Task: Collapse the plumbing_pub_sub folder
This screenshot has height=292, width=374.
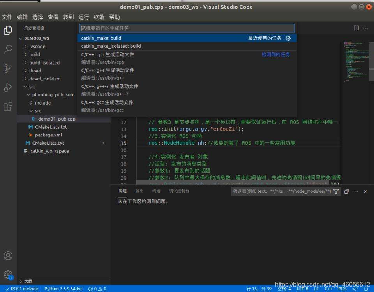Action: pyautogui.click(x=28, y=95)
